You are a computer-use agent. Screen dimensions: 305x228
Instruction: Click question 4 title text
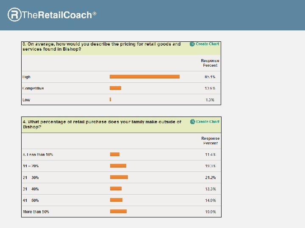click(102, 124)
